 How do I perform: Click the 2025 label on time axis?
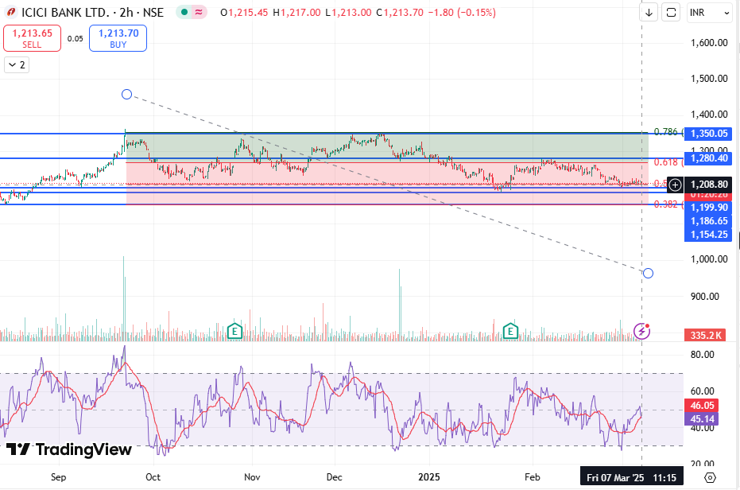coord(429,476)
